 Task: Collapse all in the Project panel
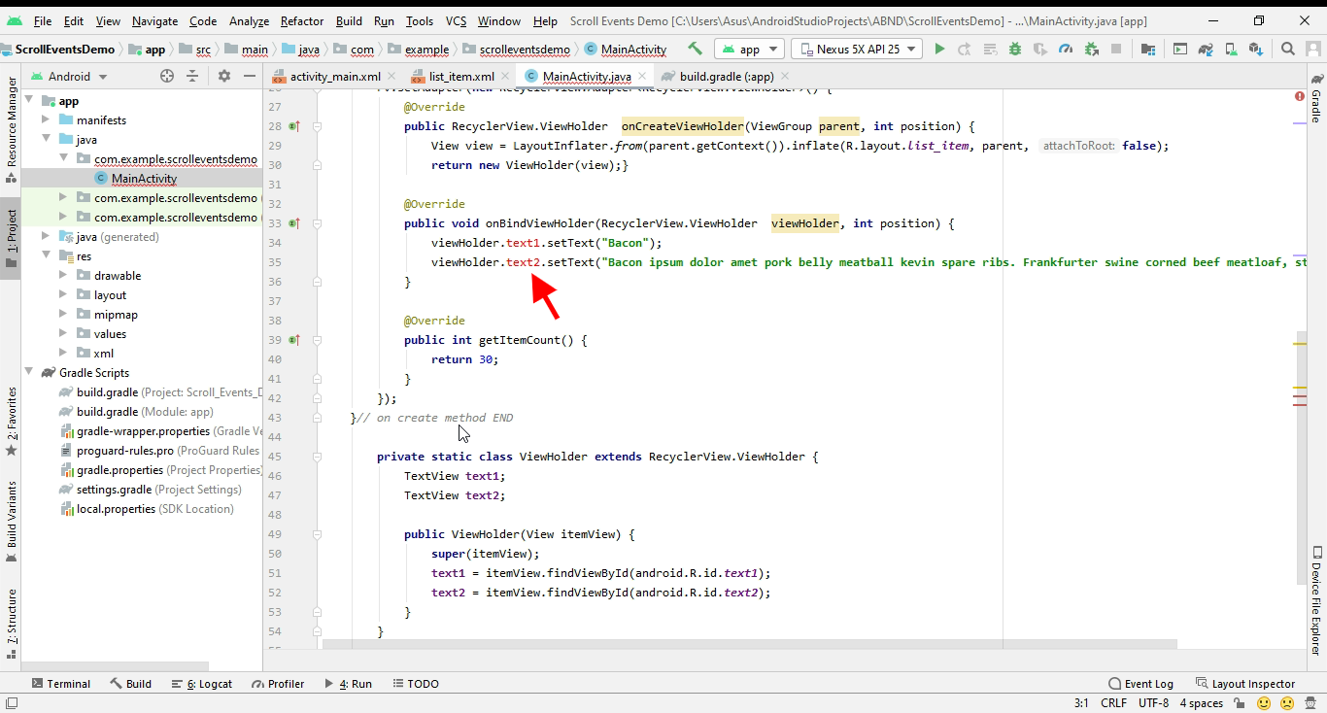pos(192,76)
